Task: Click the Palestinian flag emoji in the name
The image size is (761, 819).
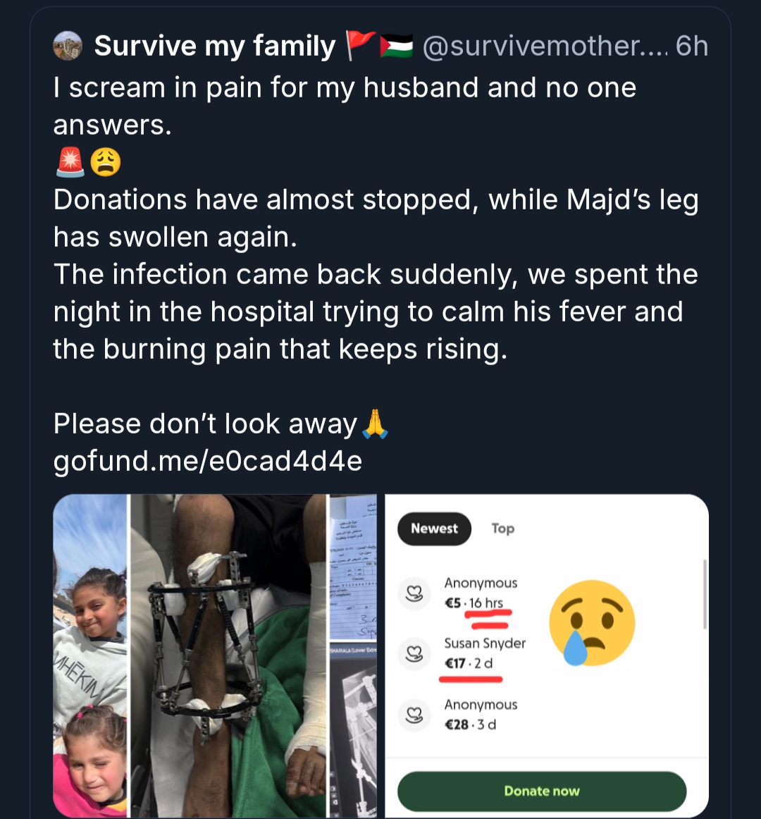Action: (x=396, y=47)
